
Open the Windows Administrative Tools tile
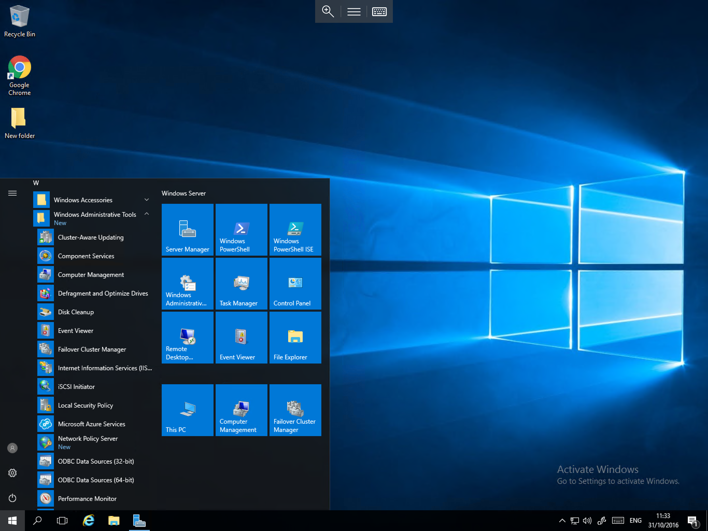[187, 283]
